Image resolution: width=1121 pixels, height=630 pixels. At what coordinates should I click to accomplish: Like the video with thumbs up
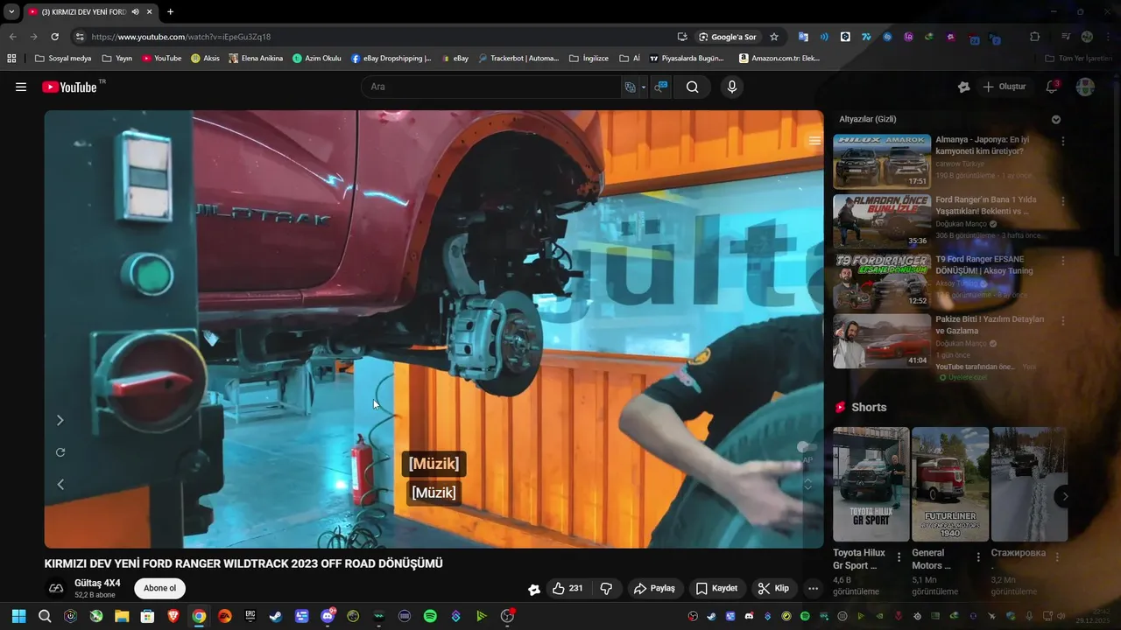(x=568, y=588)
